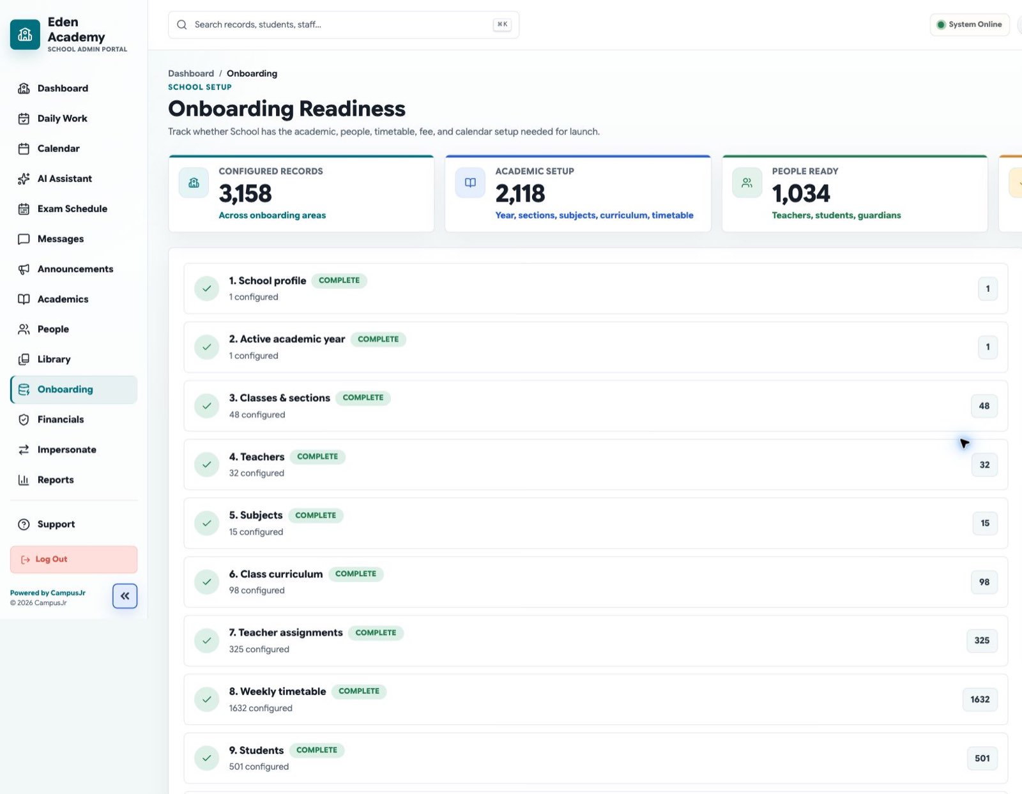The width and height of the screenshot is (1022, 794).
Task: Click Subjects row check mark icon
Action: [207, 523]
